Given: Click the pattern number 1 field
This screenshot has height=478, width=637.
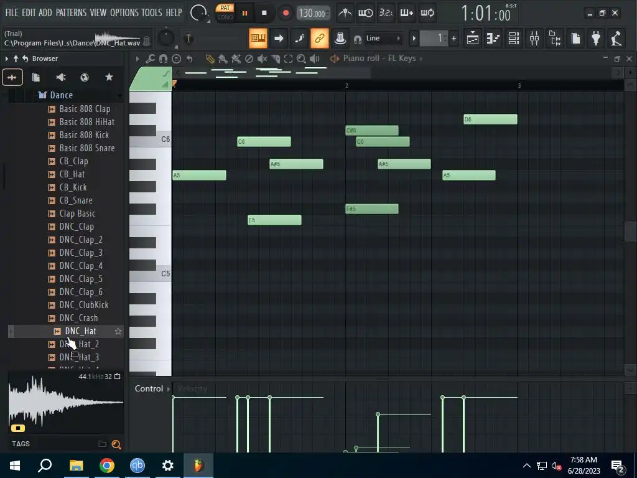Looking at the screenshot, I should 434,39.
